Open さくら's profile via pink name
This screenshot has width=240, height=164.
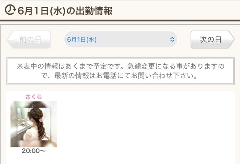pos(33,97)
